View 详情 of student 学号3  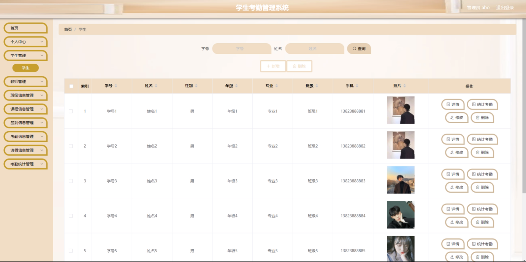[x=453, y=174]
